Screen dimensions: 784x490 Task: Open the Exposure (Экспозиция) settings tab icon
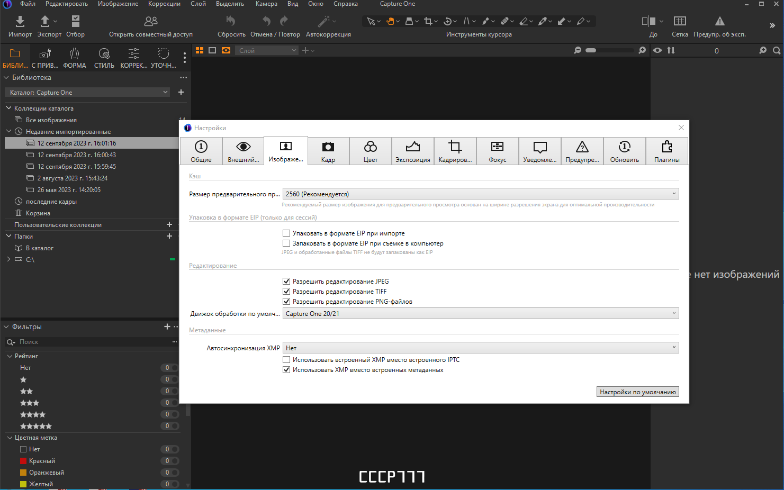click(412, 147)
